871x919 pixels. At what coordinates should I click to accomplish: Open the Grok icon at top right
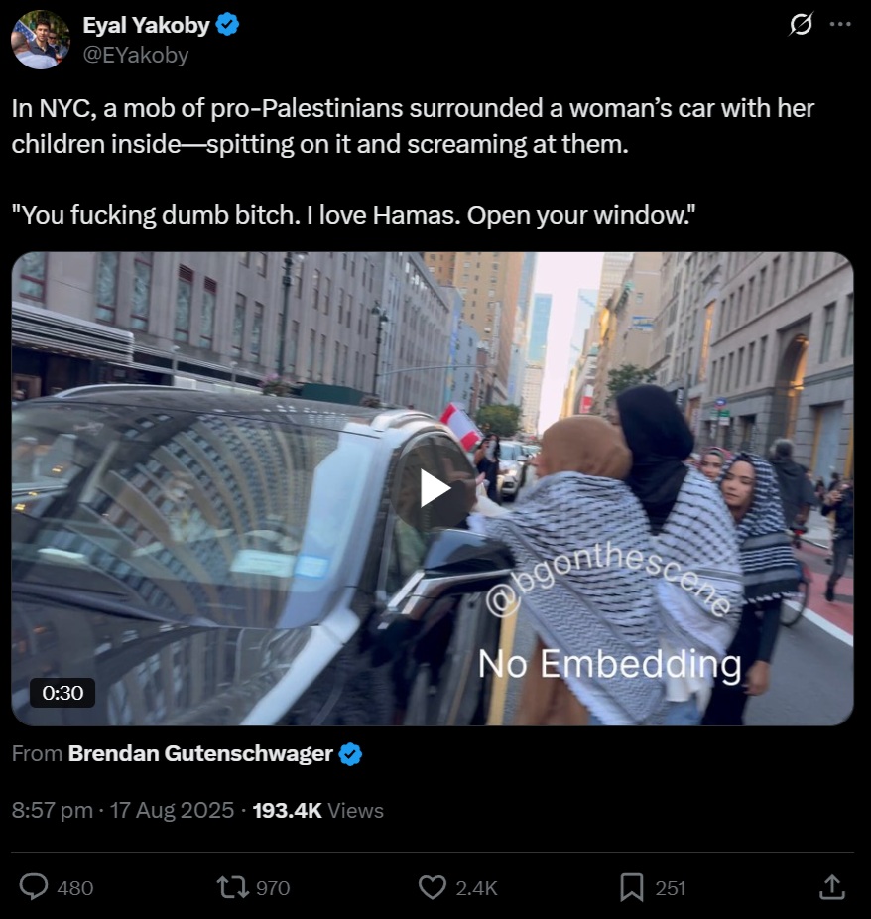[801, 24]
